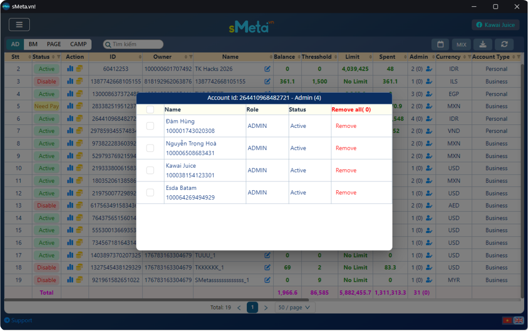The height and width of the screenshot is (331, 530).
Task: Open statistics chart for account 1387742668105155
Action: tap(70, 82)
